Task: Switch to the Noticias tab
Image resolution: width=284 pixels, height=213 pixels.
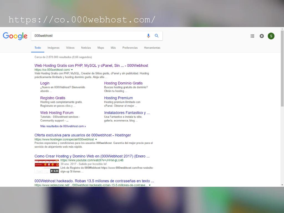Action: (86, 48)
